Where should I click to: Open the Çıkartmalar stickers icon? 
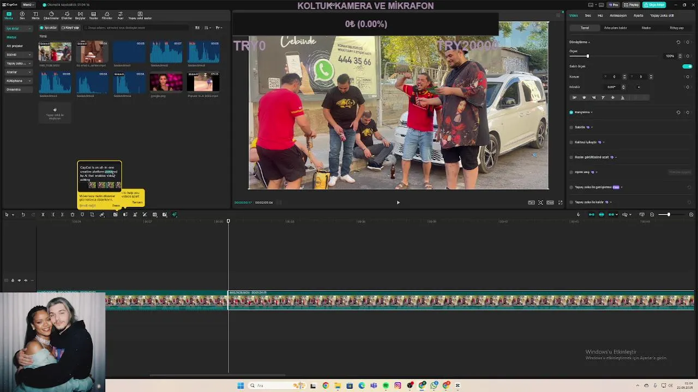click(x=51, y=15)
